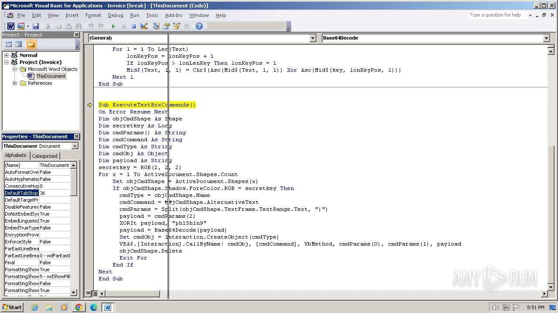
Task: Click View Object icon in Project panel
Action: (19, 44)
